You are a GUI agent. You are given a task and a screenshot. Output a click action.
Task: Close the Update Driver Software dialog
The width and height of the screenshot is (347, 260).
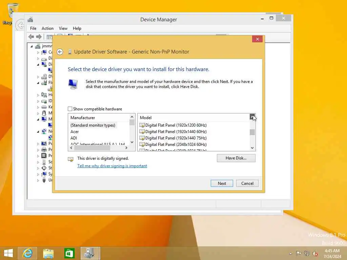[258, 39]
